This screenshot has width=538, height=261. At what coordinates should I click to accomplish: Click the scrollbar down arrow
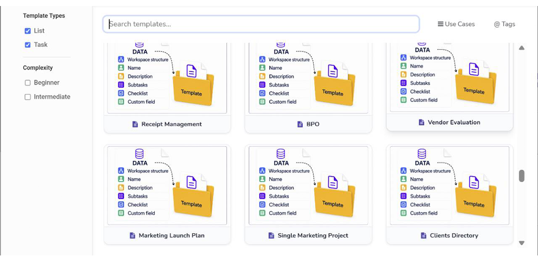[x=521, y=243]
